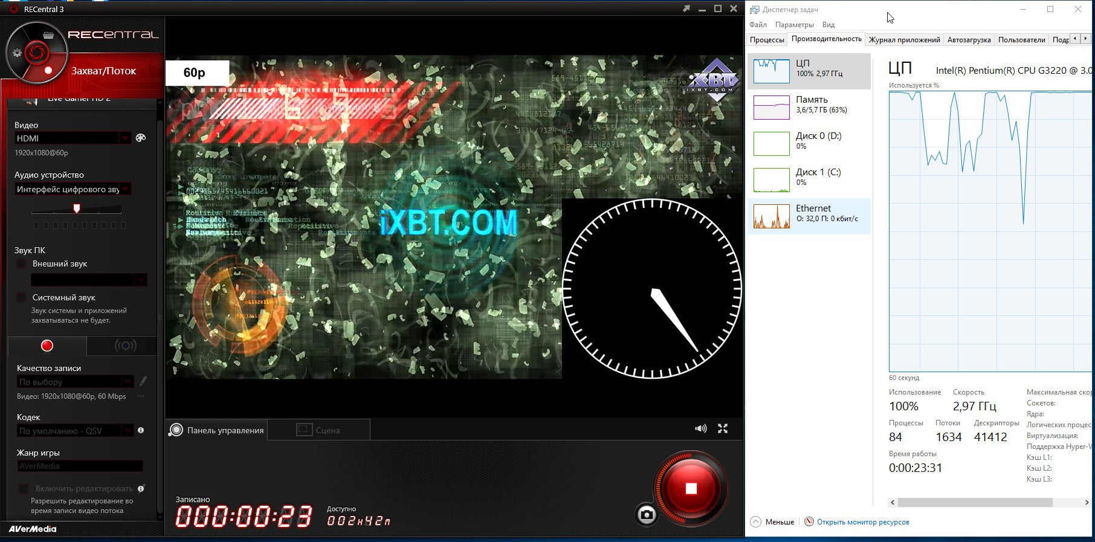Open the HDMI video source dropdown
Image resolution: width=1095 pixels, height=542 pixels.
click(124, 138)
